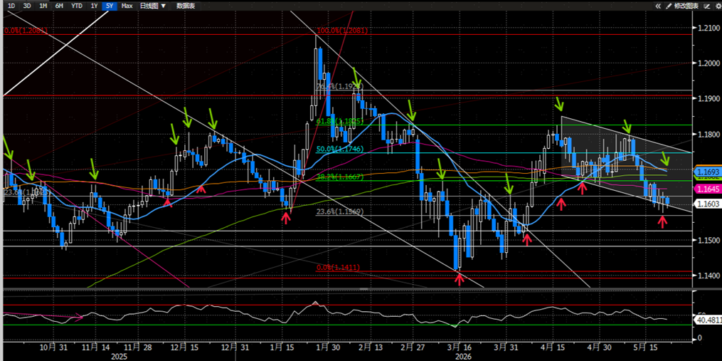This screenshot has height=361, width=722.
Task: Click the 1.1603 last price tag
Action: [x=708, y=202]
